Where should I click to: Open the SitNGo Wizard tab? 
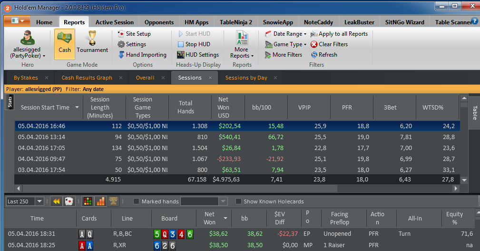coord(404,22)
